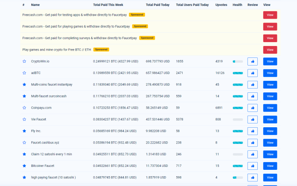
Task: Click thumbs-up icon for Multi-faucet ourcoincash
Action: click(x=252, y=96)
